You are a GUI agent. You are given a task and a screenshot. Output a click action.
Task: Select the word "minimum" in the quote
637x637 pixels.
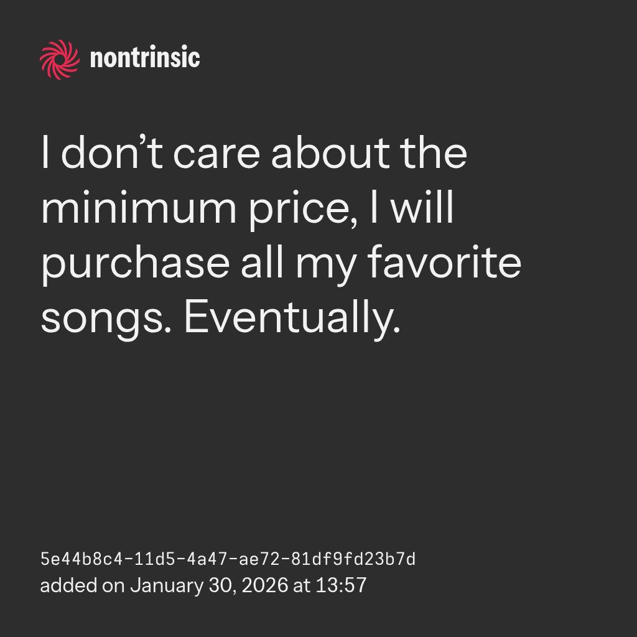(x=138, y=208)
